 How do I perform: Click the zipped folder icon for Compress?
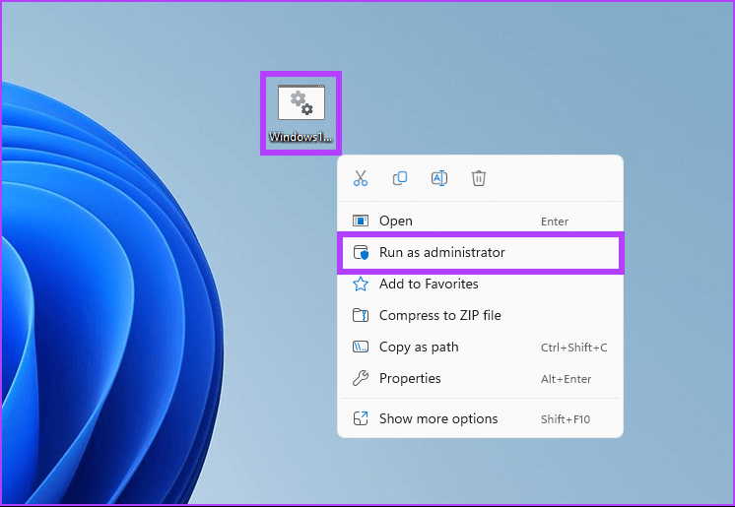[x=361, y=316]
